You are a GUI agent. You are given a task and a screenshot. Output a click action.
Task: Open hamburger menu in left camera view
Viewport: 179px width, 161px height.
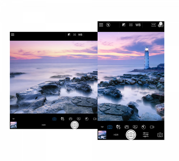point(13,35)
